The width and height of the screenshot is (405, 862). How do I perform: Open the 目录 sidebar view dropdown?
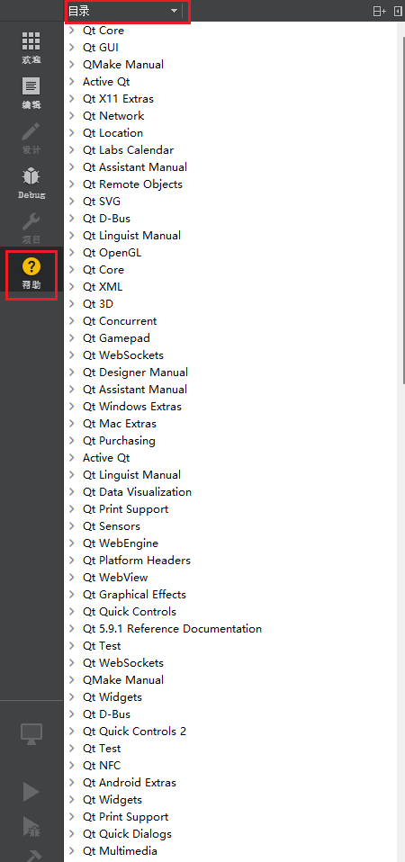tap(123, 11)
